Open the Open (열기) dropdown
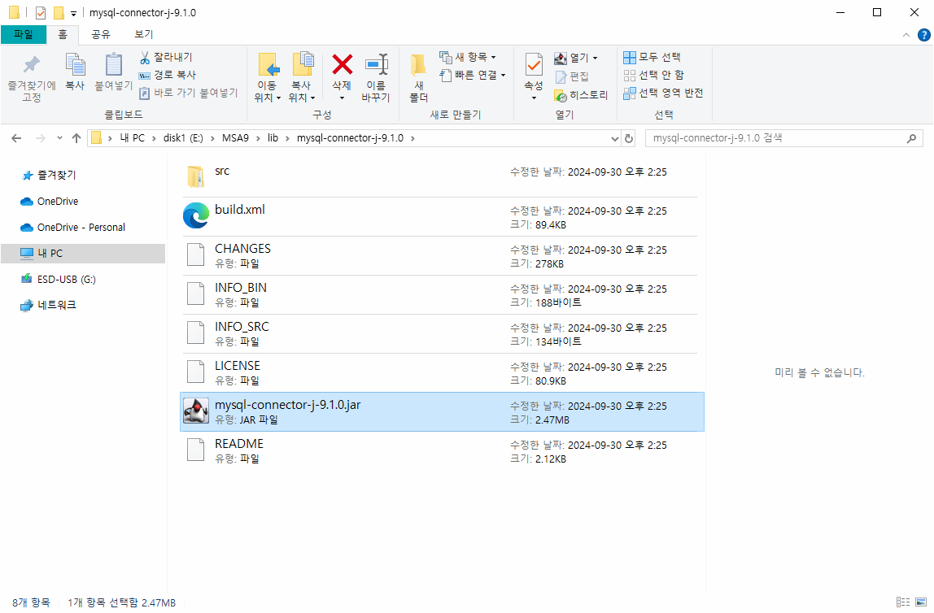Viewport: 934px width, 613px height. [x=575, y=58]
